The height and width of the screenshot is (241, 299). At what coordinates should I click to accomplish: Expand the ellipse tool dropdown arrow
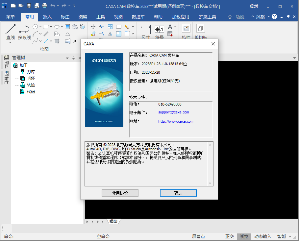point(62,27)
